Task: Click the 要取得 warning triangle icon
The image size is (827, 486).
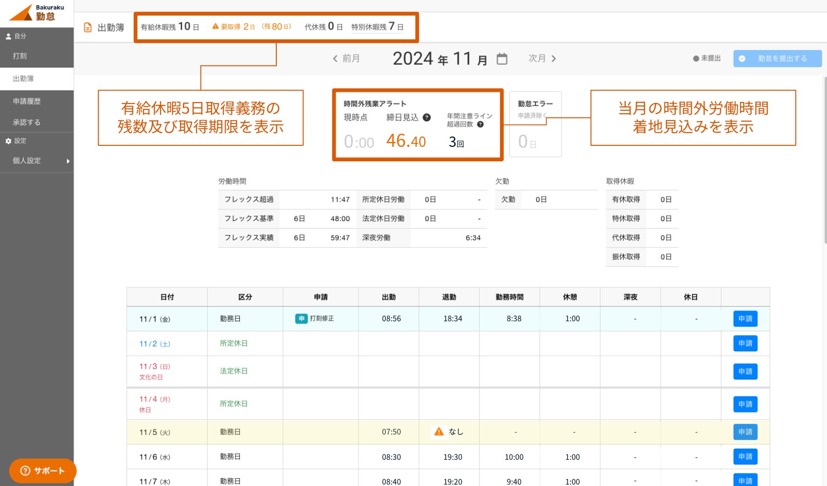Action: click(x=216, y=26)
